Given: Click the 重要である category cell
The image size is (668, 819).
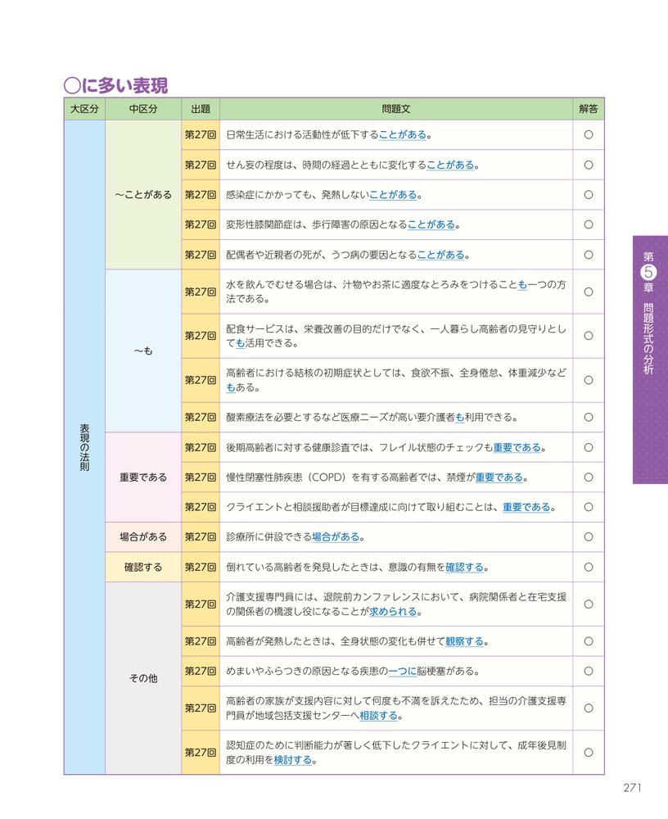Looking at the screenshot, I should (x=143, y=477).
